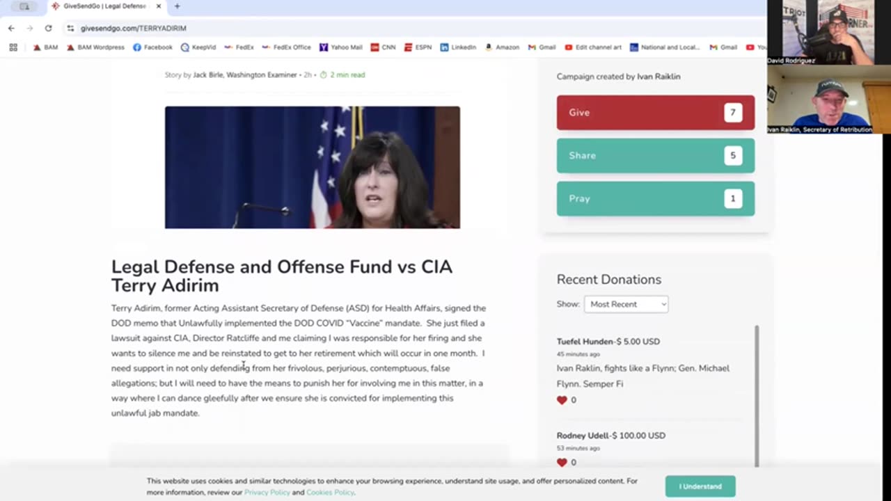Open the LinkedIn bookmark

[x=458, y=47]
